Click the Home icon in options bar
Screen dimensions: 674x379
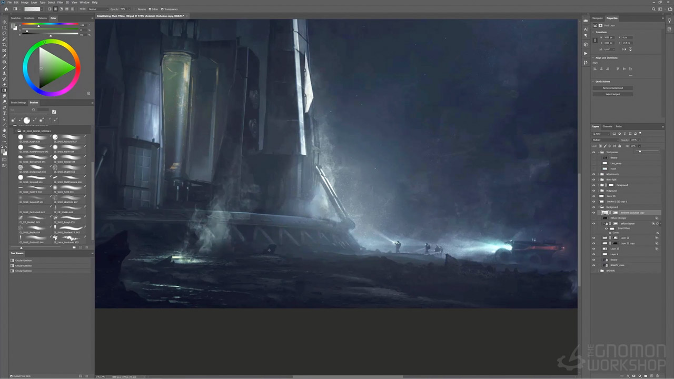click(6, 9)
